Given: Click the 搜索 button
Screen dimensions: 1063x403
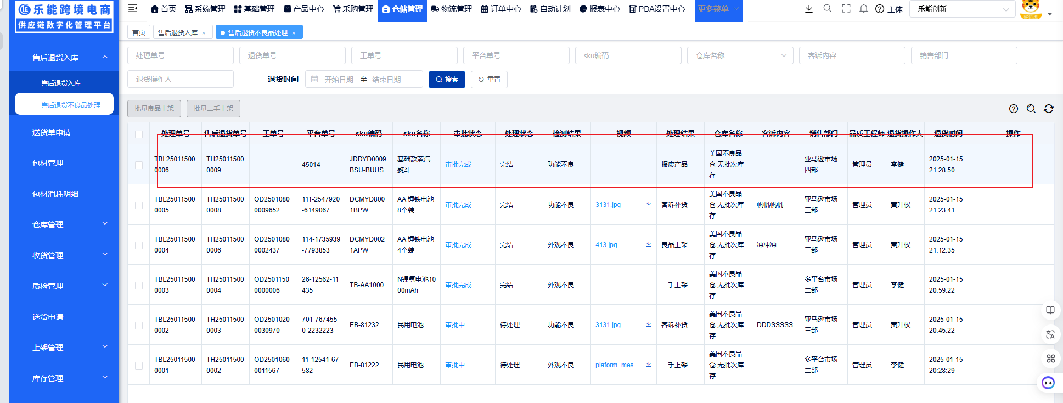Looking at the screenshot, I should click(447, 80).
